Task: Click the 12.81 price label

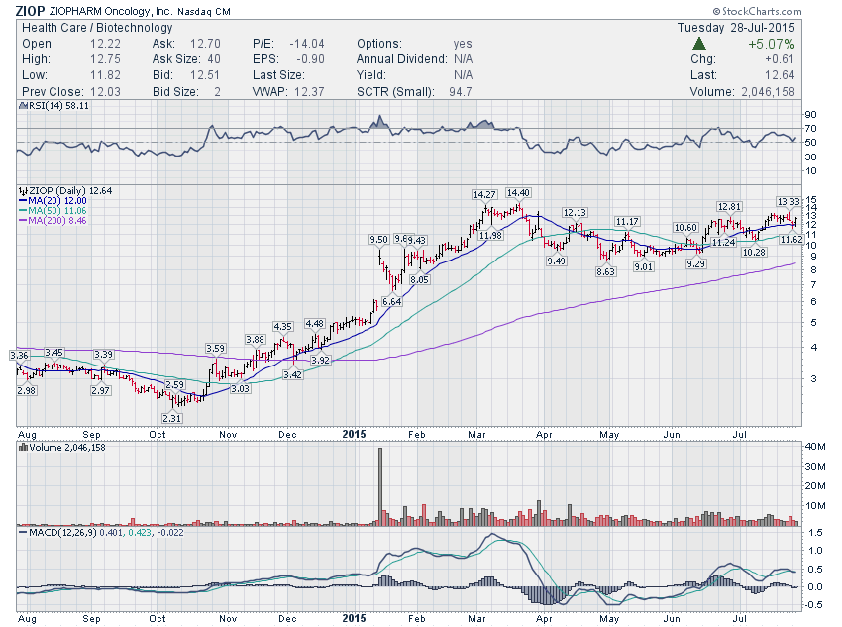Action: (x=729, y=207)
